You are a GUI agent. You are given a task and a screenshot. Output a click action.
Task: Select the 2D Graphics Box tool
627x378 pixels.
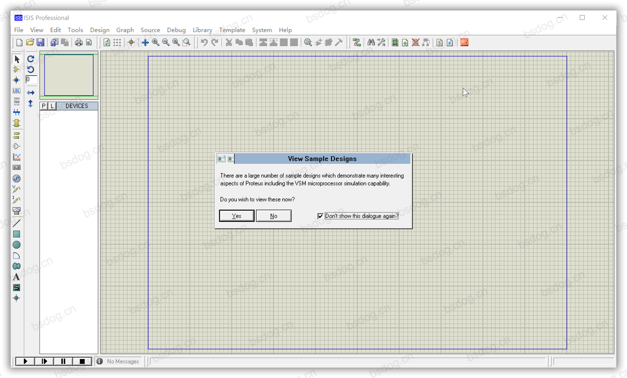17,234
